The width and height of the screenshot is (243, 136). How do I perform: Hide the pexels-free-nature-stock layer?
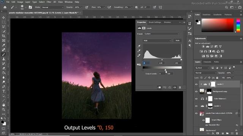[196, 113]
